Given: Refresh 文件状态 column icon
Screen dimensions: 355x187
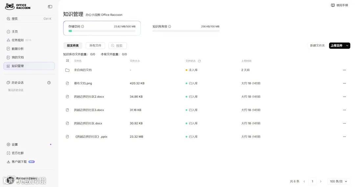Looking at the screenshot, I should pyautogui.click(x=199, y=61).
